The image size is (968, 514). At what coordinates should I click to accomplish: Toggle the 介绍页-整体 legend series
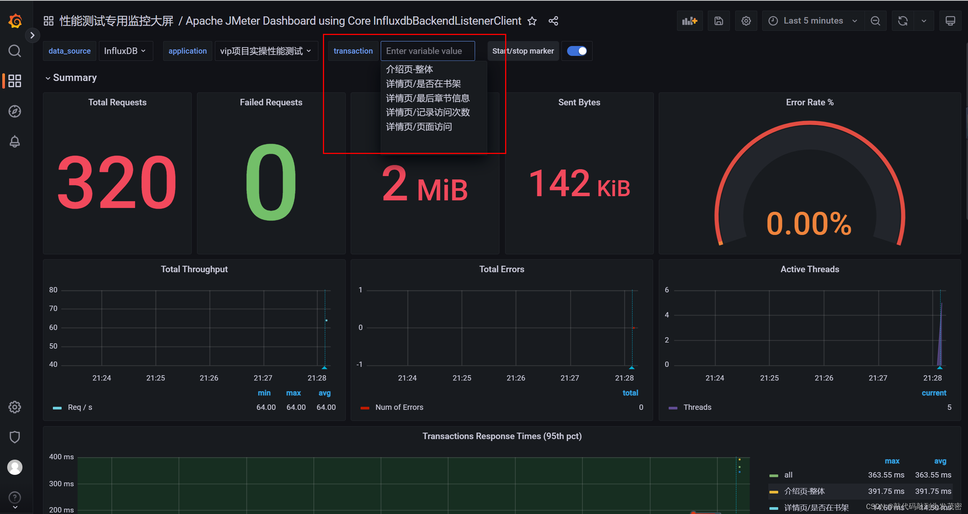tap(804, 491)
